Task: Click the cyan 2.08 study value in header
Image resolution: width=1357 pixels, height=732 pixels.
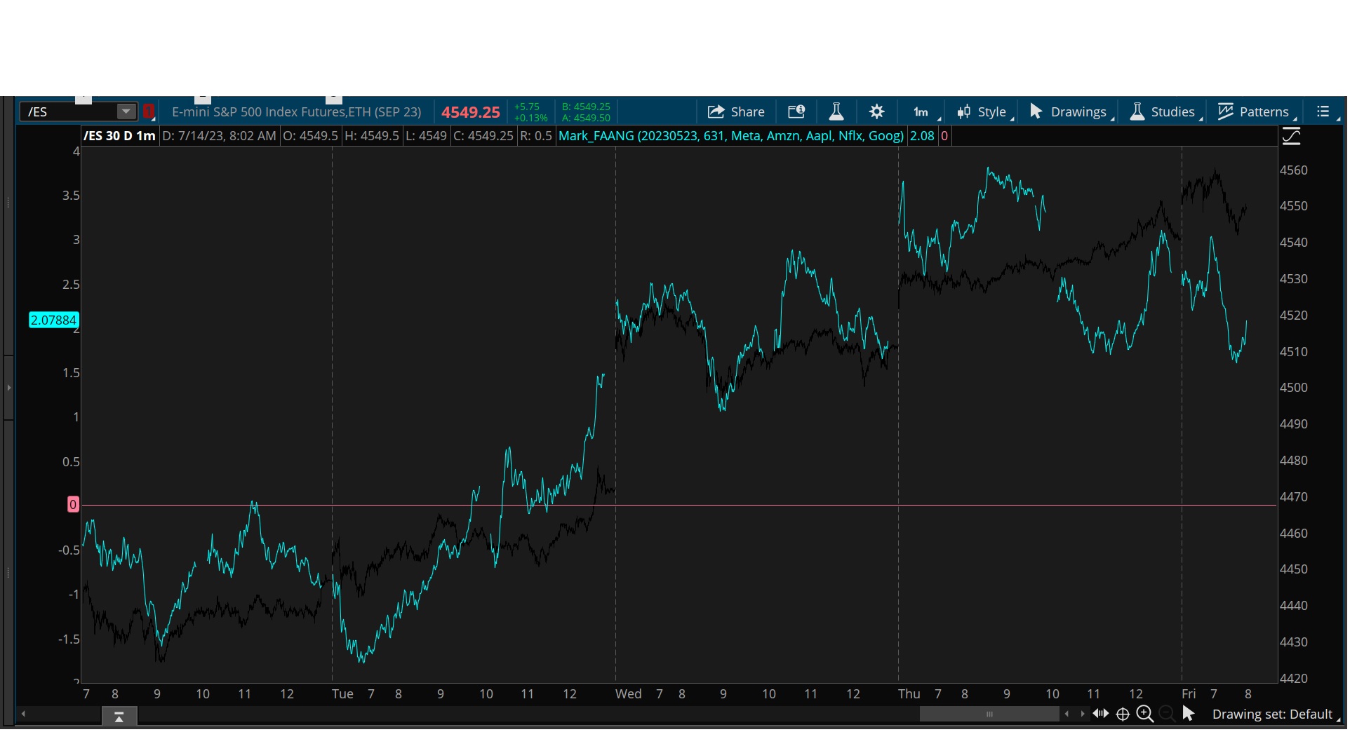Action: coord(922,136)
